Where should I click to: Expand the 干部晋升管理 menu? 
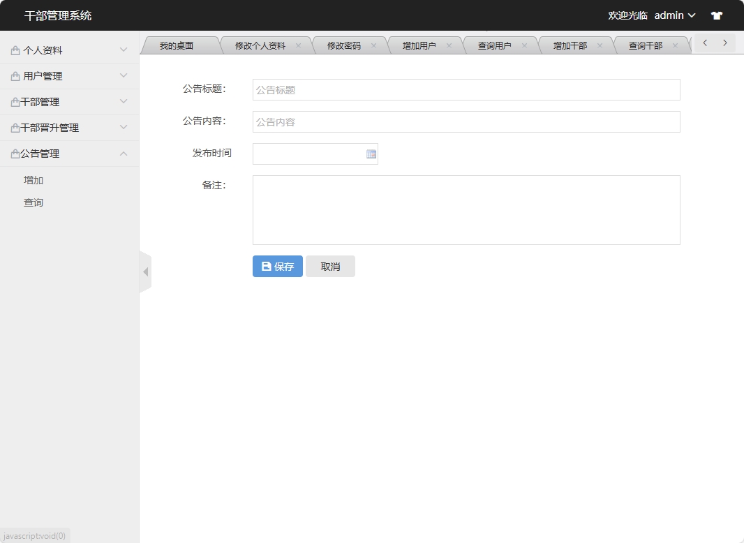coord(69,128)
